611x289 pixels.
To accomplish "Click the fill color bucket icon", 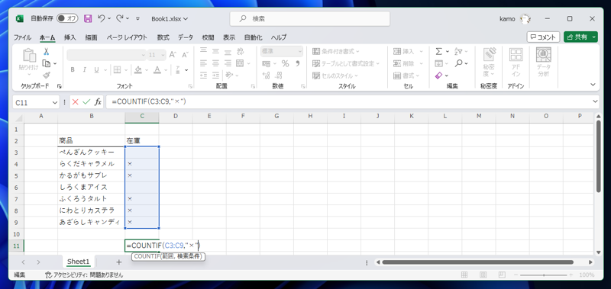I will point(137,70).
